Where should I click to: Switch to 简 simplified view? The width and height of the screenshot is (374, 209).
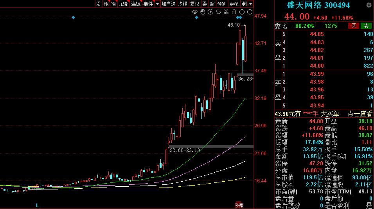tap(113, 4)
